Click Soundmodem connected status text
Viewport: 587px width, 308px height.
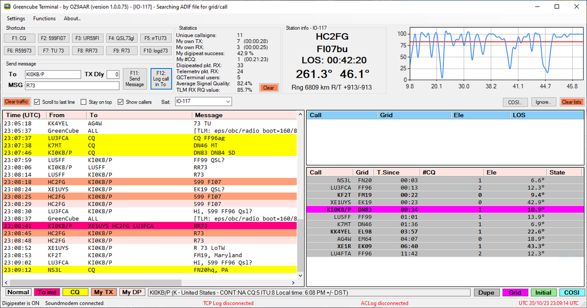74,303
